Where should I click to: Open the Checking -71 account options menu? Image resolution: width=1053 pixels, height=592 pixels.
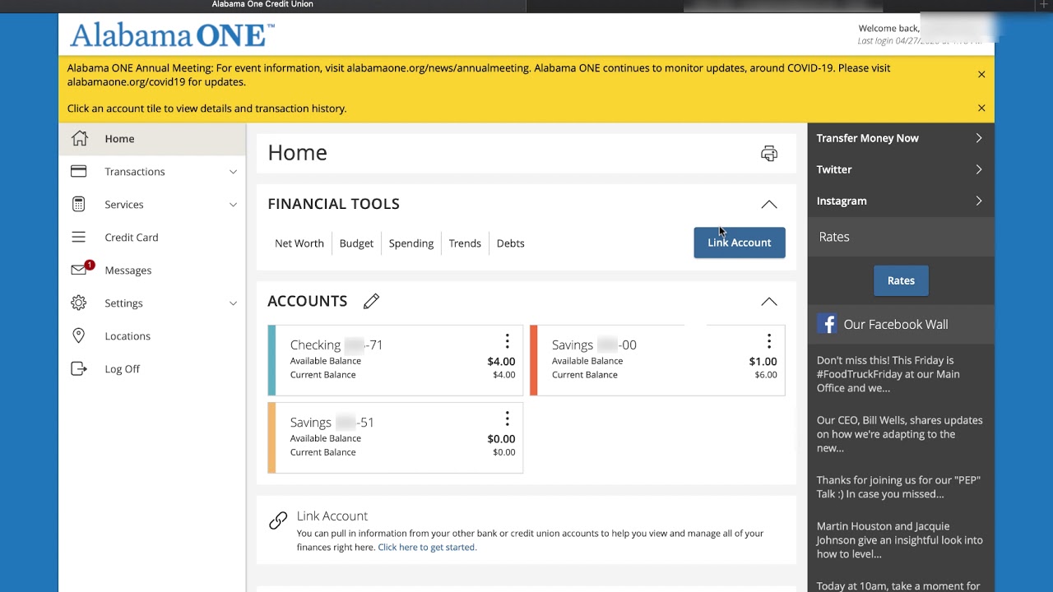click(507, 341)
